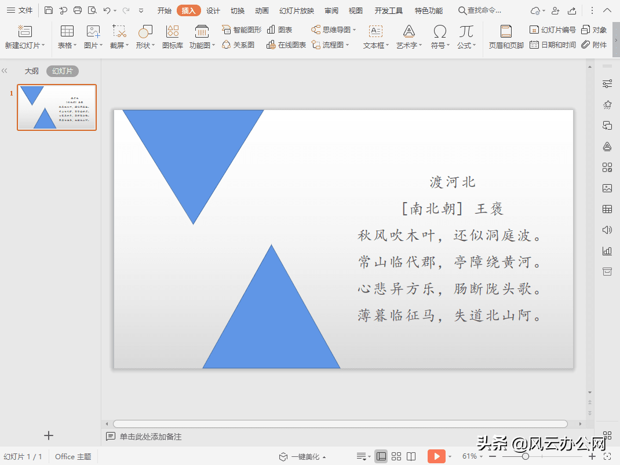
Task: Switch to the 设计 ribbon tab
Action: [211, 10]
